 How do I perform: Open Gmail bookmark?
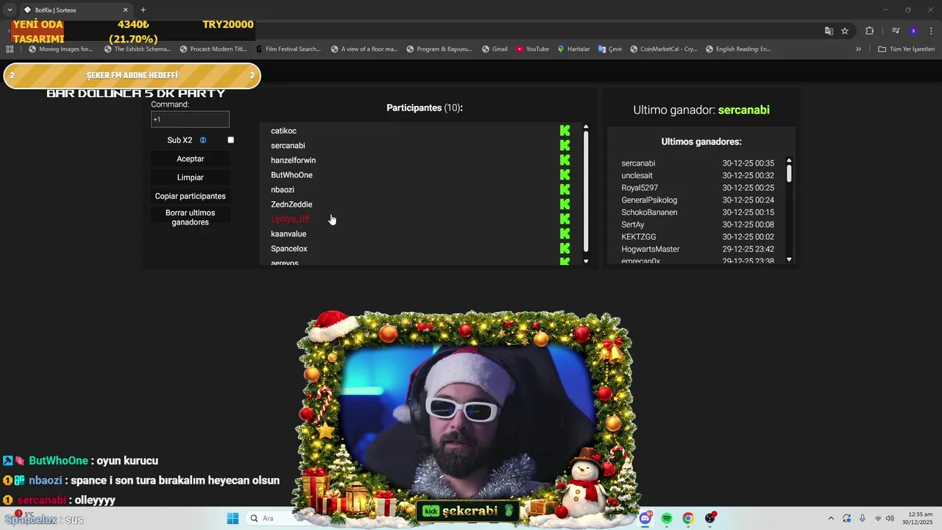pyautogui.click(x=495, y=49)
